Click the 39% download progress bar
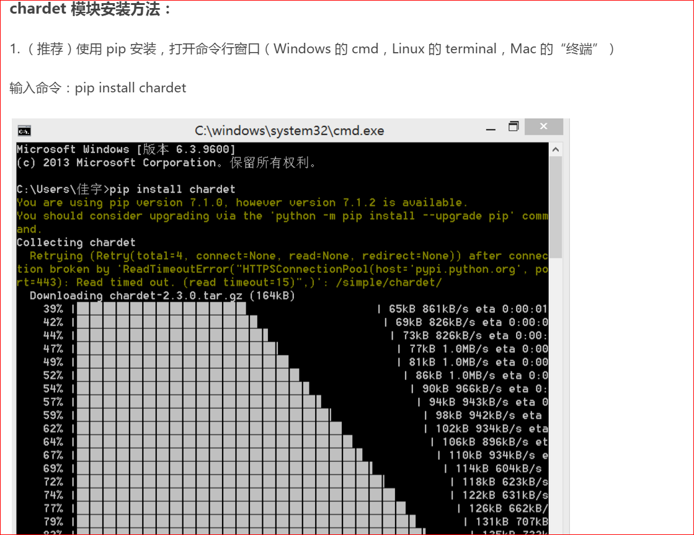This screenshot has width=694, height=535. coord(160,309)
